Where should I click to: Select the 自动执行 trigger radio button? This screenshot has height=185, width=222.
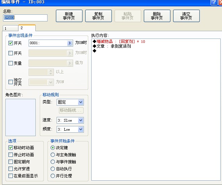[x=53, y=169]
